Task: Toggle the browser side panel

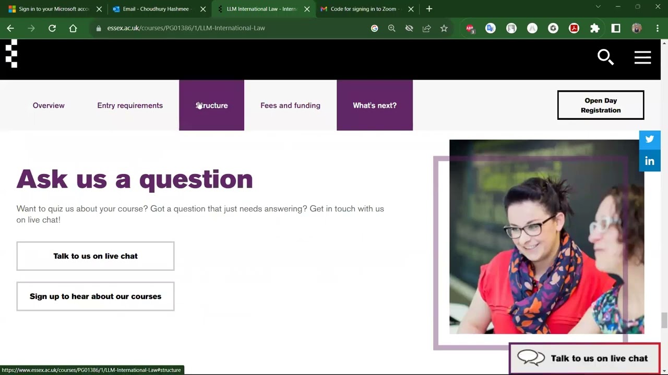Action: point(616,29)
